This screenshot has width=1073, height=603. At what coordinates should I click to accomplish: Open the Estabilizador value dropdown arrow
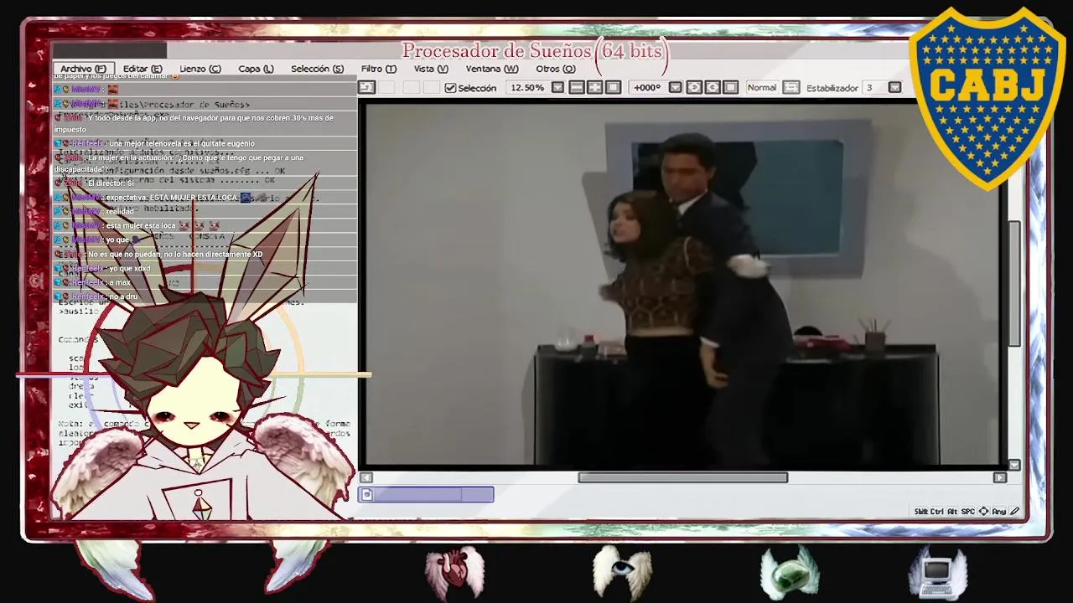click(x=894, y=87)
